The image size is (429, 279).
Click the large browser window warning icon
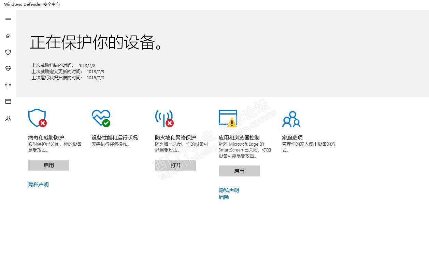point(228,118)
